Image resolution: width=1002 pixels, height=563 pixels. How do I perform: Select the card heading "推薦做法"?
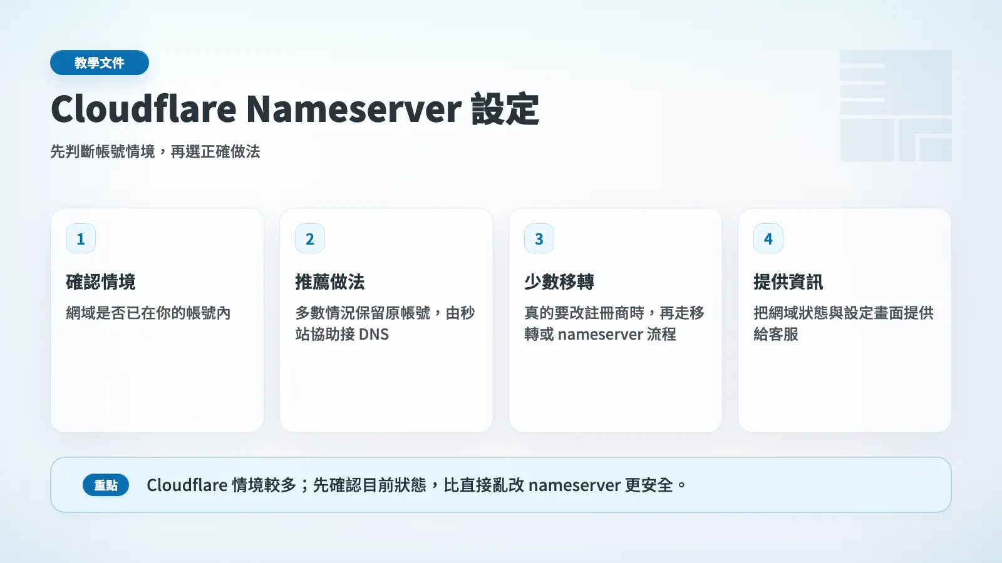(330, 282)
